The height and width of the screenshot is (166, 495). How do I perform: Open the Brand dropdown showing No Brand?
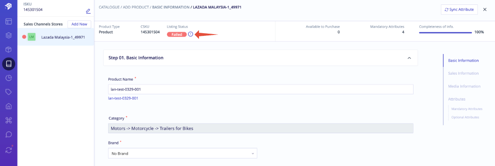pos(183,154)
